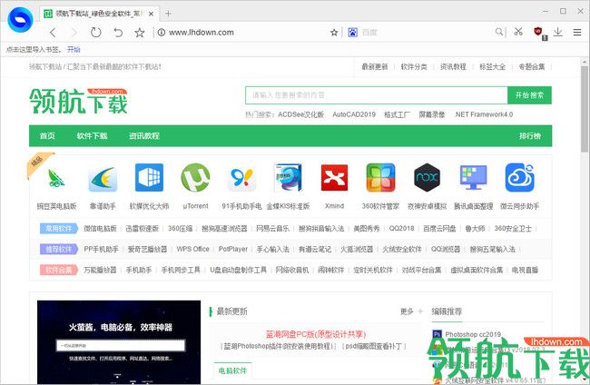Open the 91手机助手 app icon
590x385 pixels.
(x=242, y=178)
